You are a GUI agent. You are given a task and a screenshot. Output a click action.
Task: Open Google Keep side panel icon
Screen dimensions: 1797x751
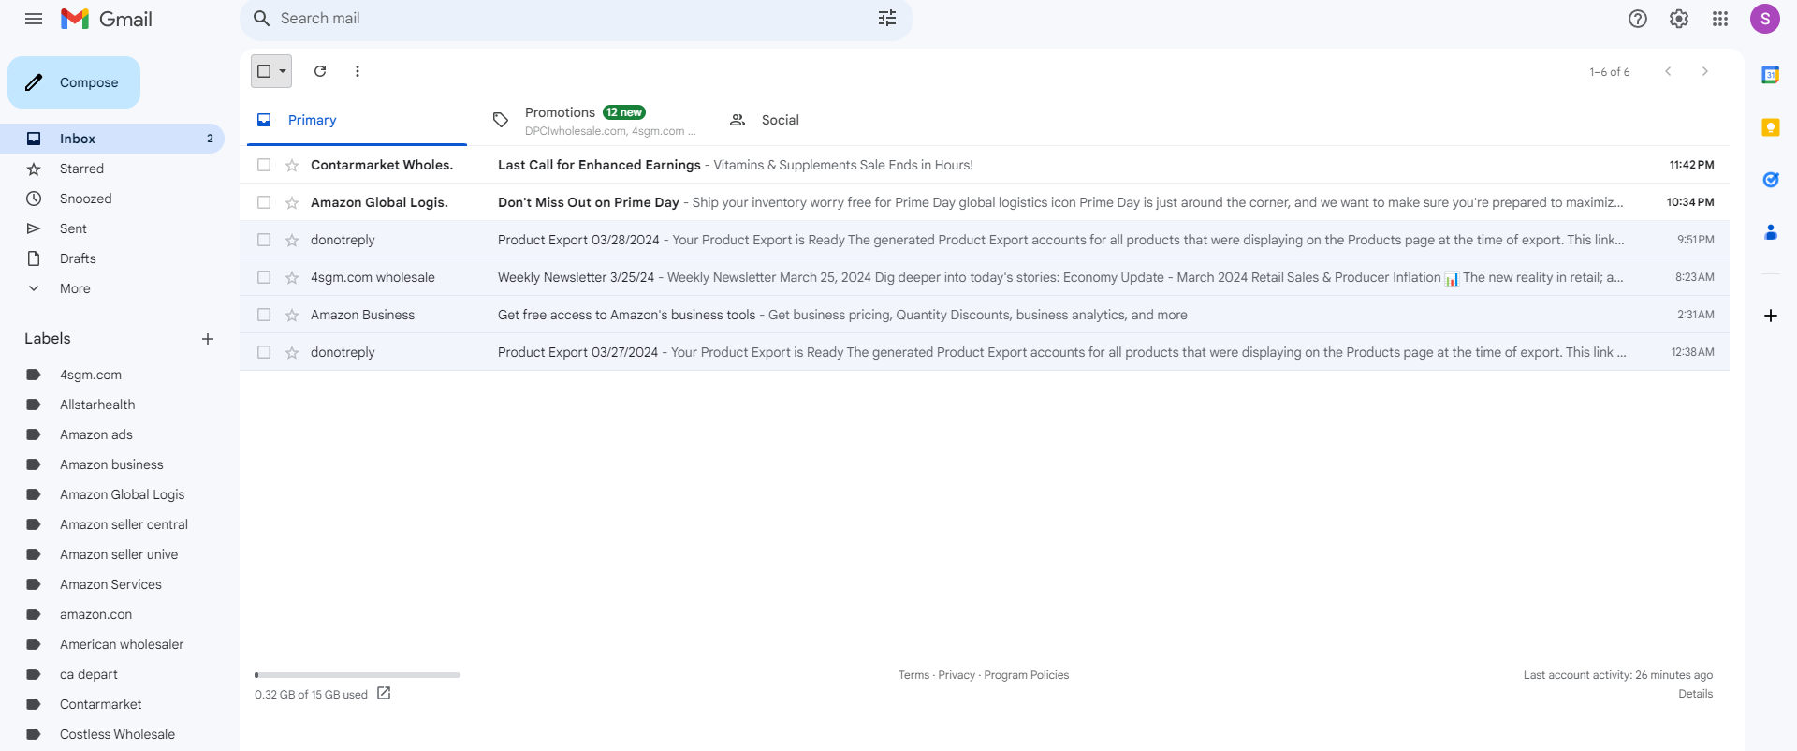coord(1771,127)
